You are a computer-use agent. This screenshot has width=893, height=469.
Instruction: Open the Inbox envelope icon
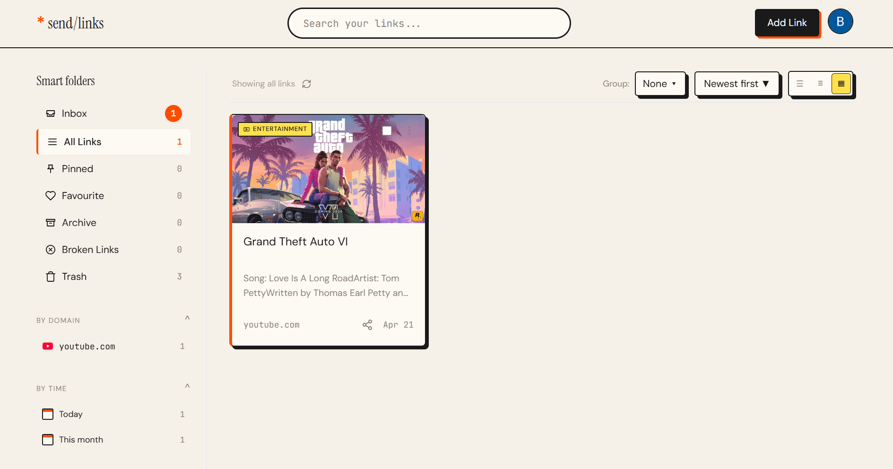(51, 113)
